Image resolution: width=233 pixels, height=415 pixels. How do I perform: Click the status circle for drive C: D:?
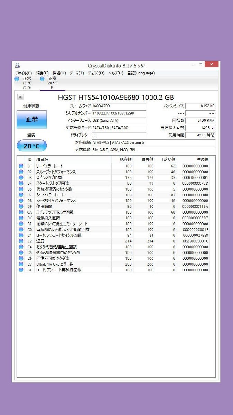pyautogui.click(x=17, y=79)
